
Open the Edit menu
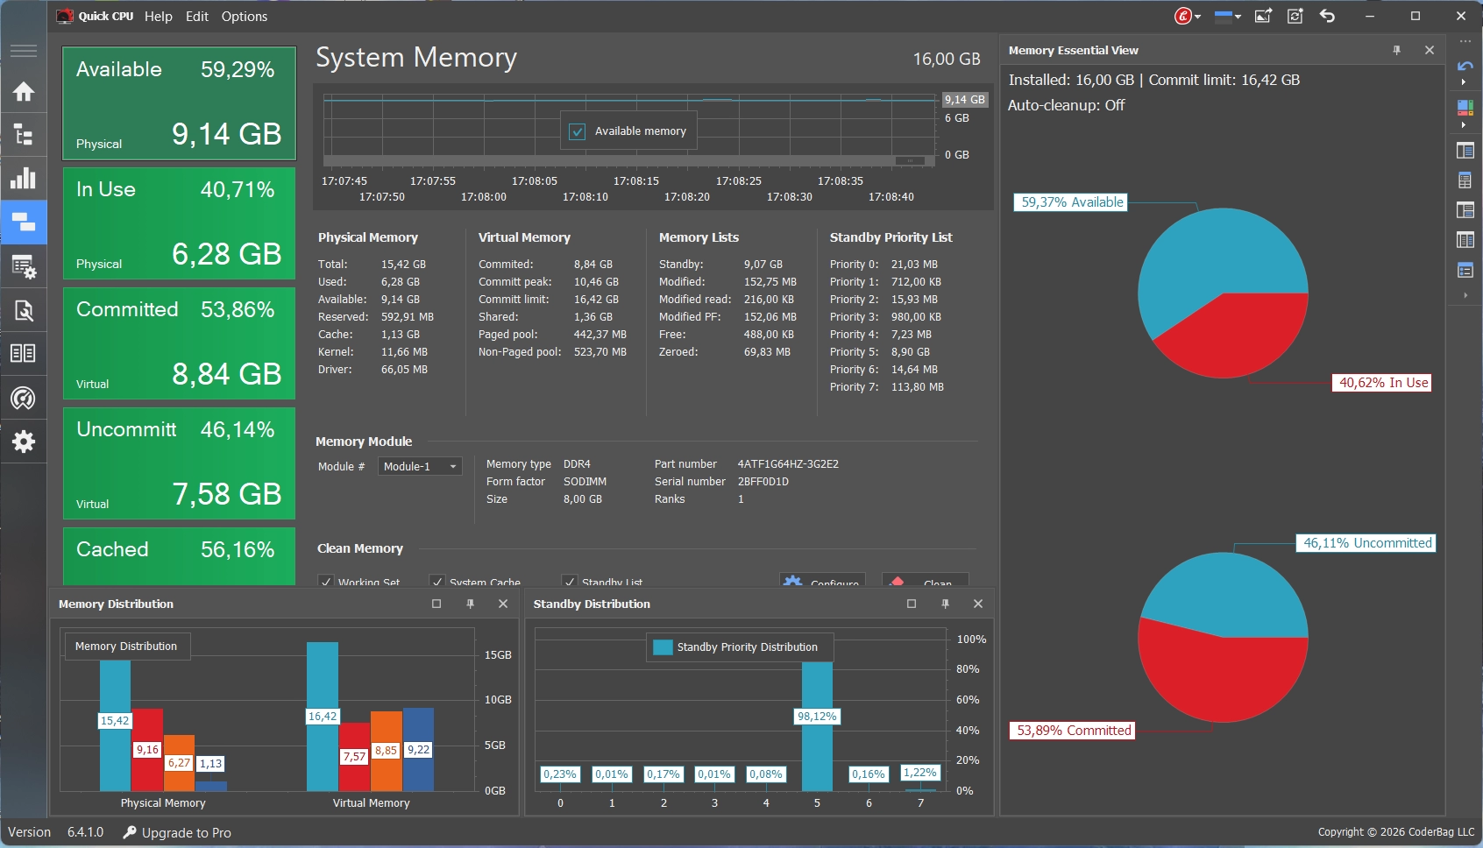pos(196,16)
